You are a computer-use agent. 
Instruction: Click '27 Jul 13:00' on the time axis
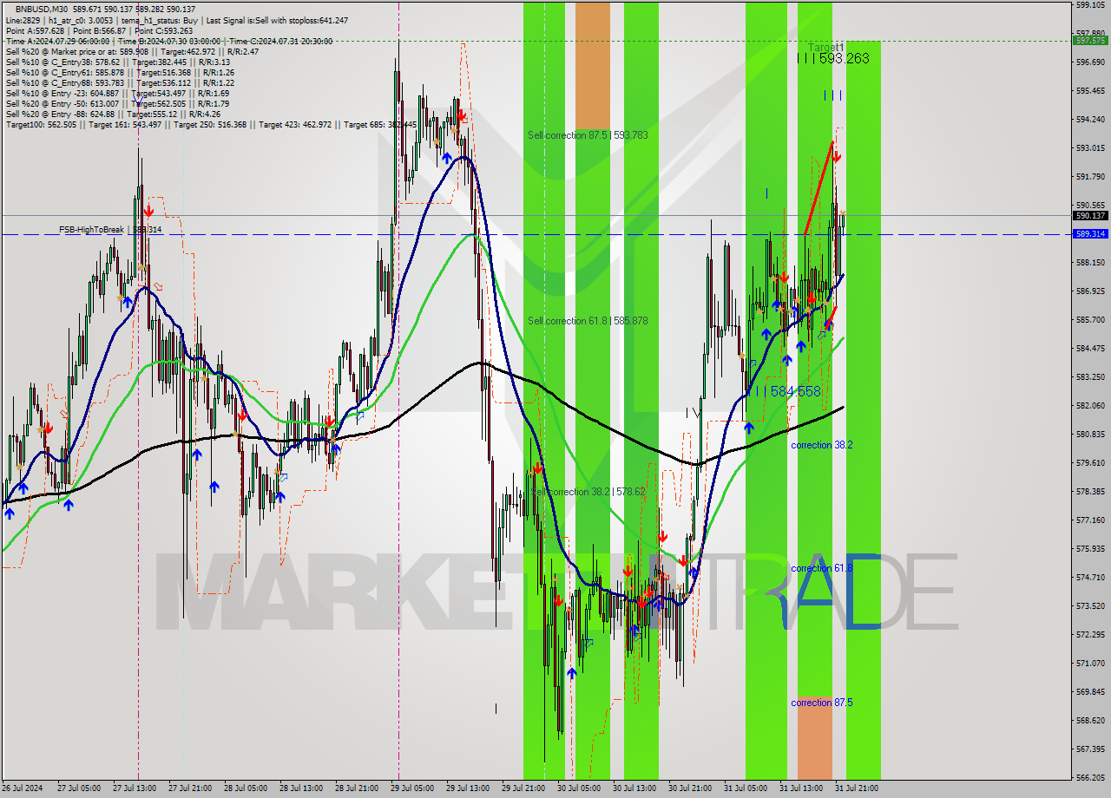134,788
